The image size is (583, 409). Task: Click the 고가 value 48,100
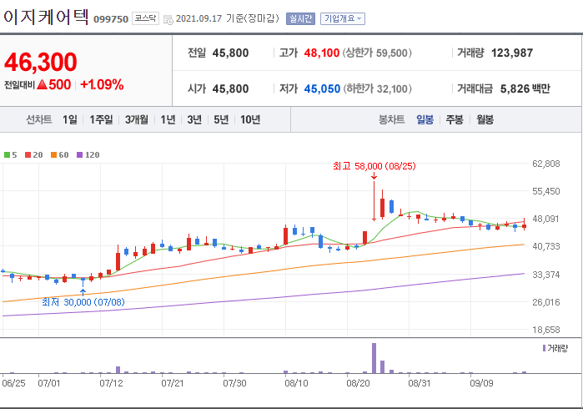tap(322, 53)
